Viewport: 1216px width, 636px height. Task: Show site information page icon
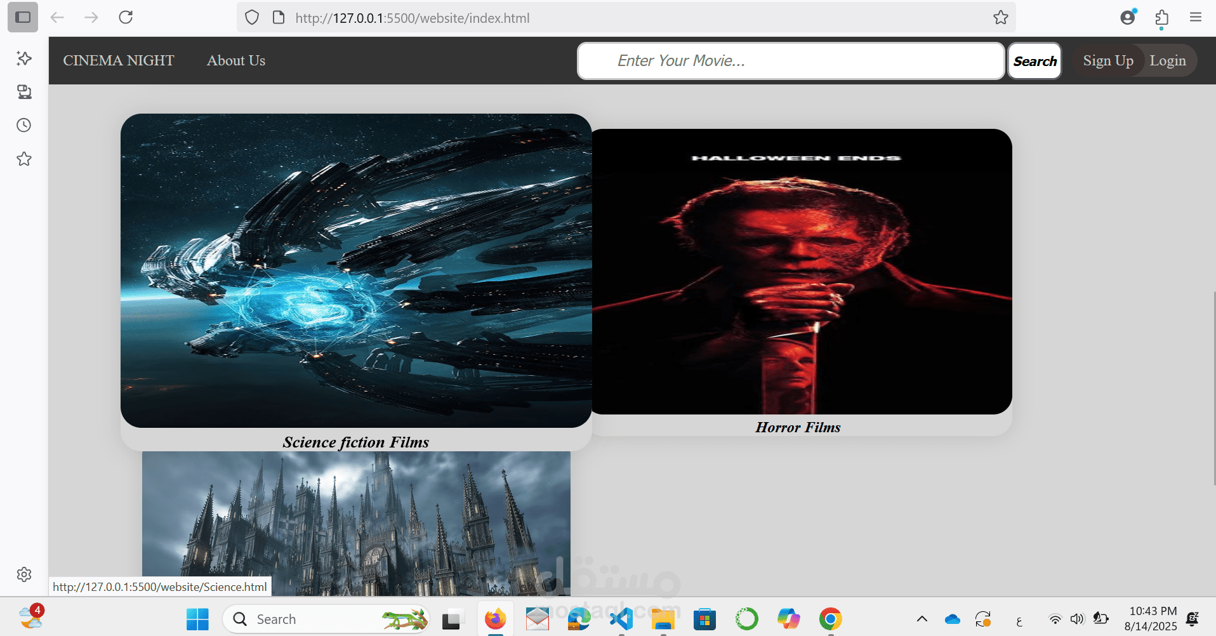point(278,18)
